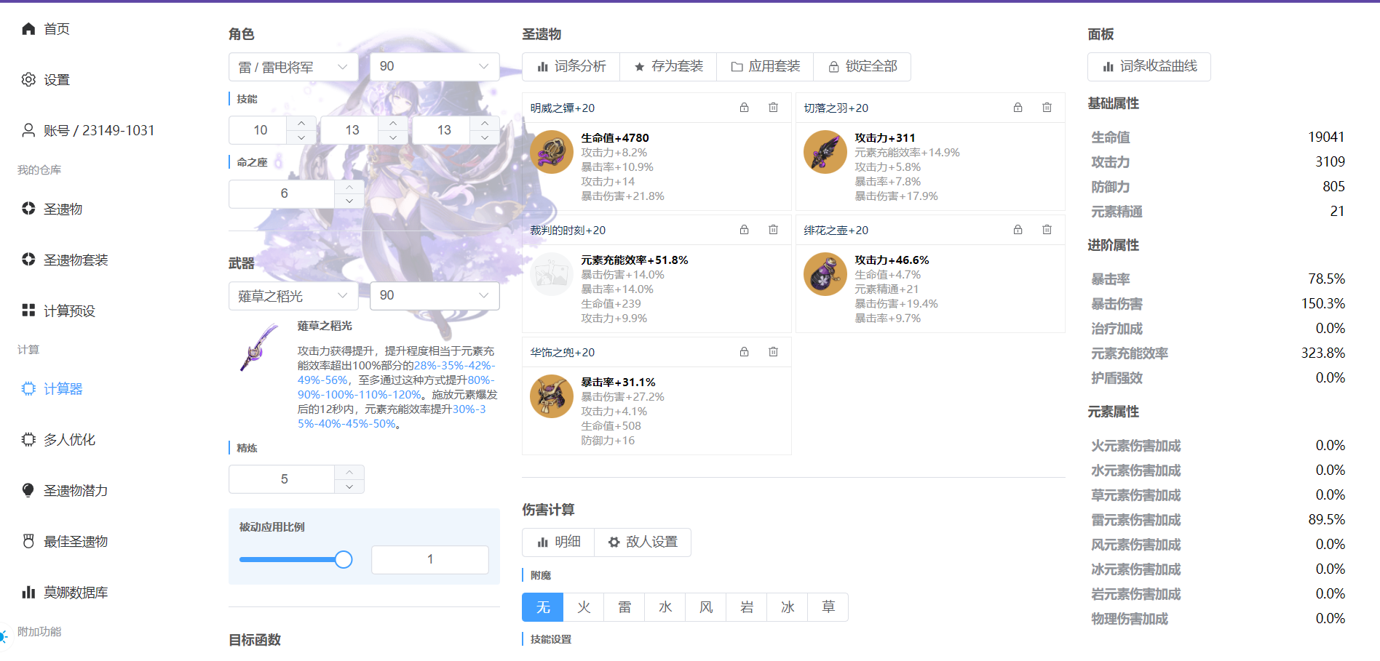Click the 圣遗物潜力 bulb icon

[x=28, y=490]
